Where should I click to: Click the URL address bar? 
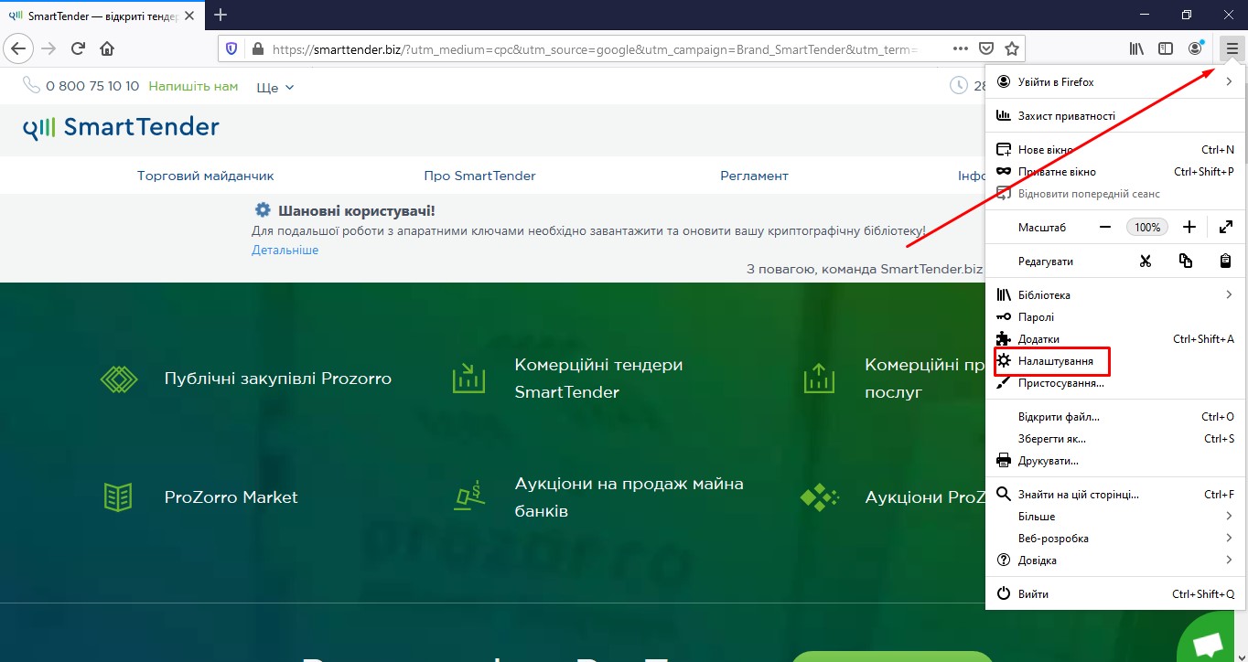click(595, 48)
